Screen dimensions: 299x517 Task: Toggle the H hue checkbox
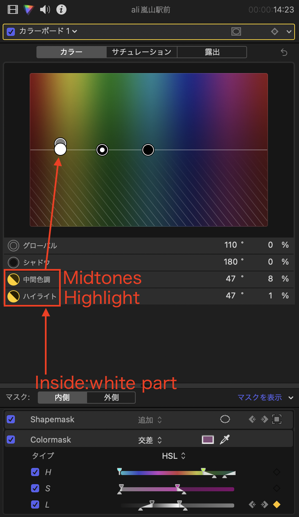click(x=35, y=472)
